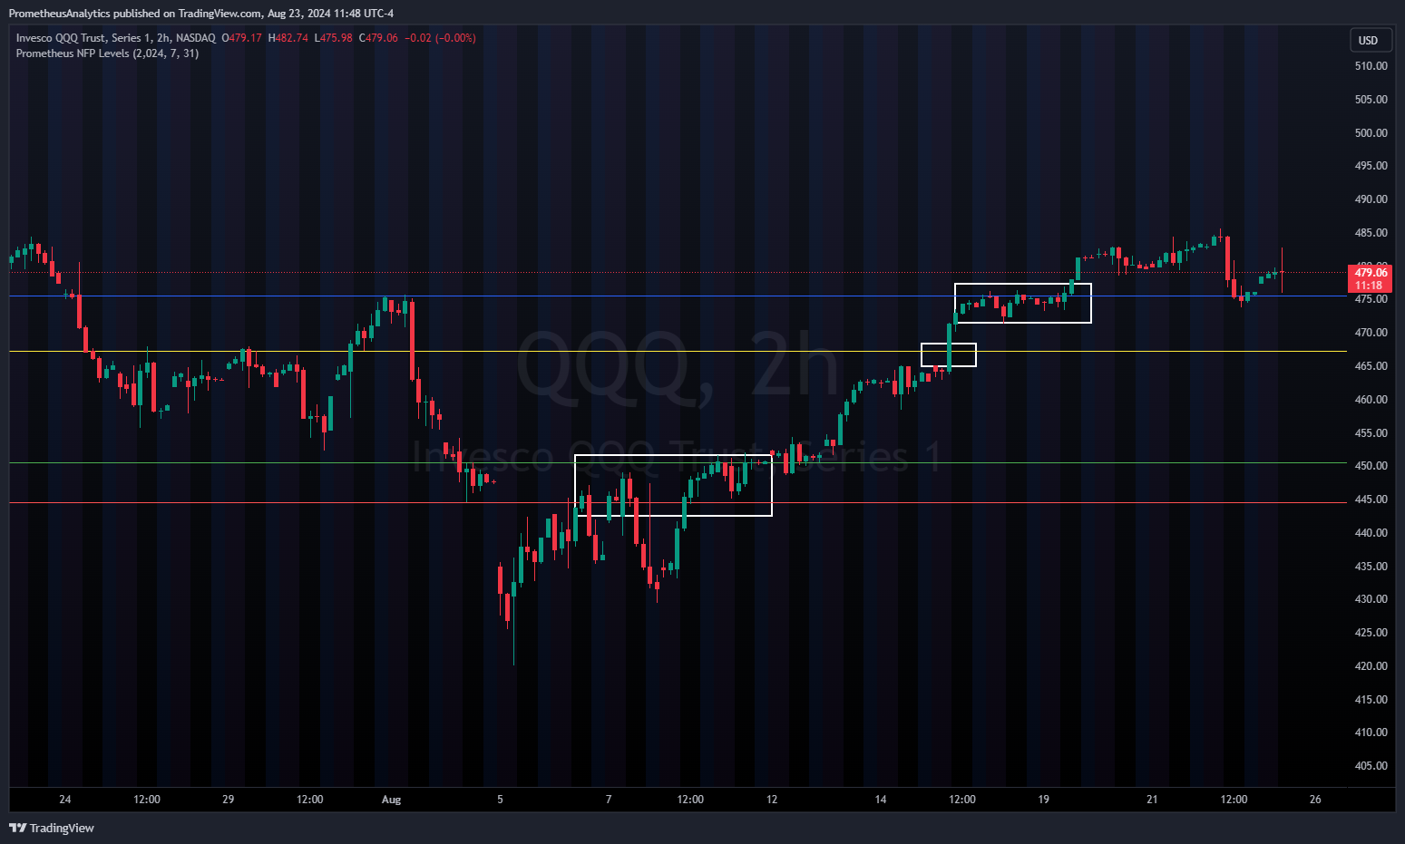Click the Aug label on time axis
1405x844 pixels.
click(391, 800)
